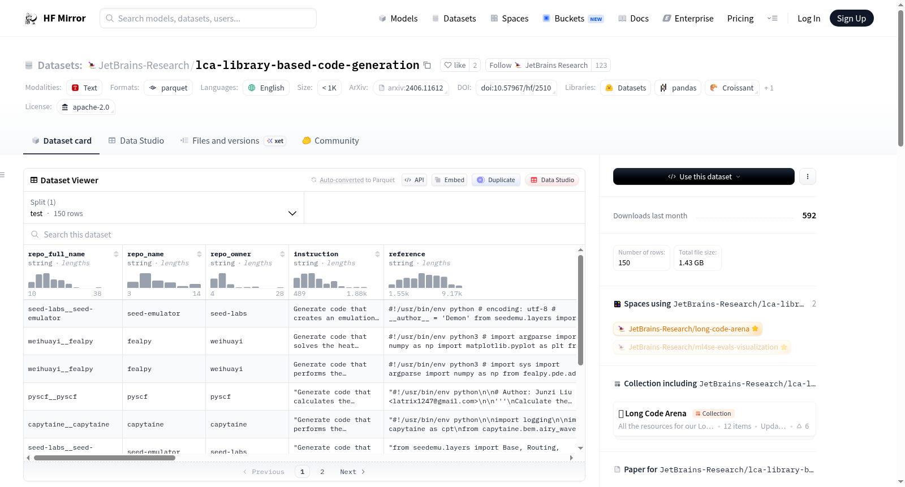The width and height of the screenshot is (905, 487).
Task: Sort the instruction column
Action: [x=377, y=254]
